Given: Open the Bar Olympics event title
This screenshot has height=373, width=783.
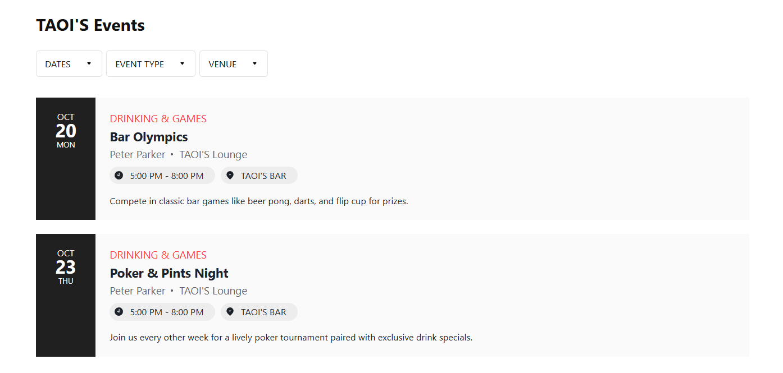Looking at the screenshot, I should tap(149, 137).
